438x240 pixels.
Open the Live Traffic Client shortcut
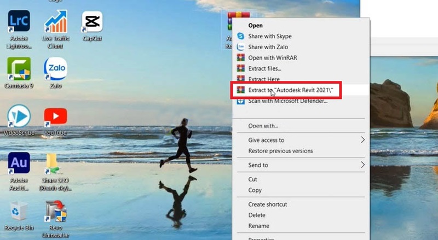[55, 22]
